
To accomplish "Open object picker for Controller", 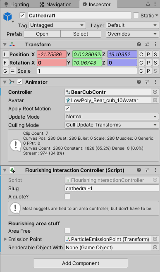I will click(x=155, y=92).
